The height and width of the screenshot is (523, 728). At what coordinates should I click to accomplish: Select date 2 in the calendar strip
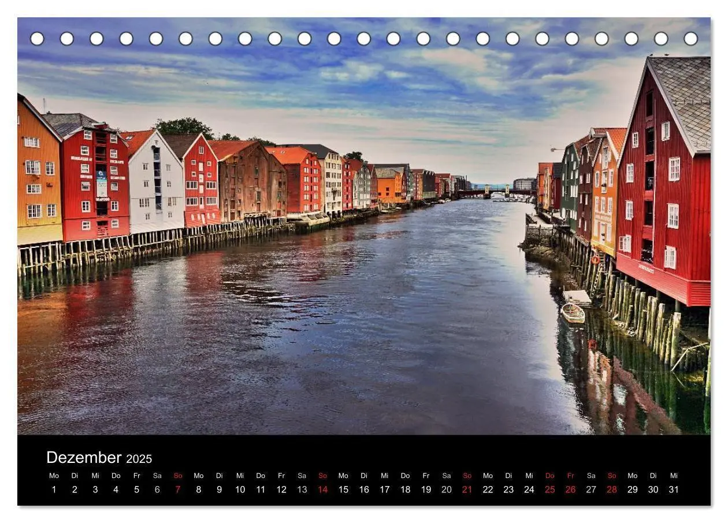tap(75, 489)
